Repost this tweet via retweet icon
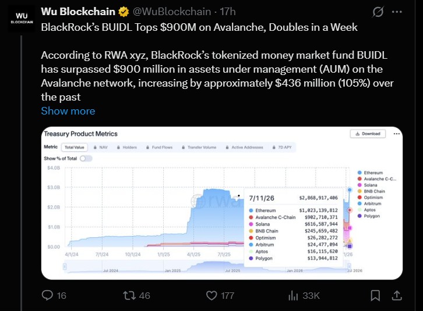423x311 pixels. coord(129,295)
